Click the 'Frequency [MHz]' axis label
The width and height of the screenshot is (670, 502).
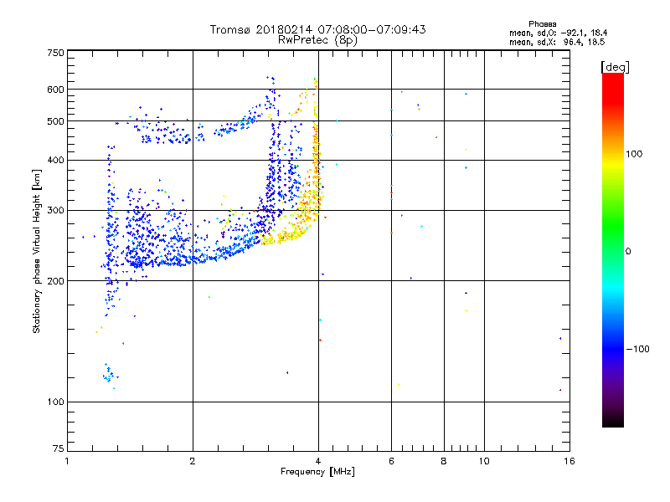pyautogui.click(x=317, y=472)
